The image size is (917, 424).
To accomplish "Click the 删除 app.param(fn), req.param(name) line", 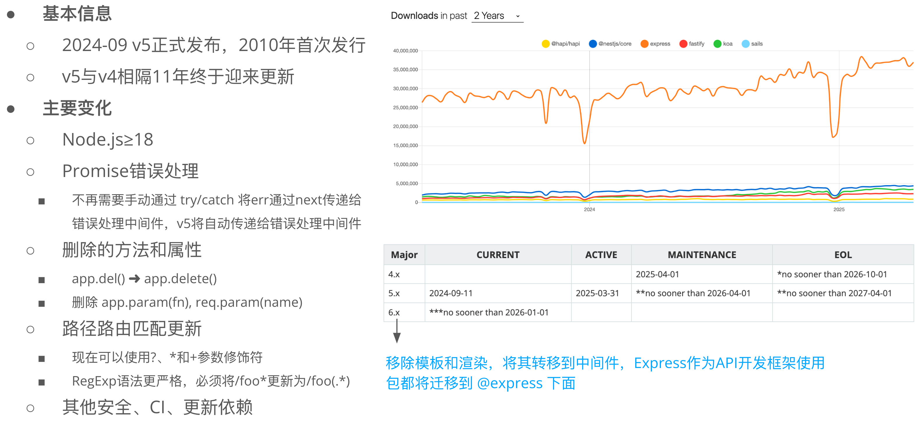I will click(x=187, y=303).
